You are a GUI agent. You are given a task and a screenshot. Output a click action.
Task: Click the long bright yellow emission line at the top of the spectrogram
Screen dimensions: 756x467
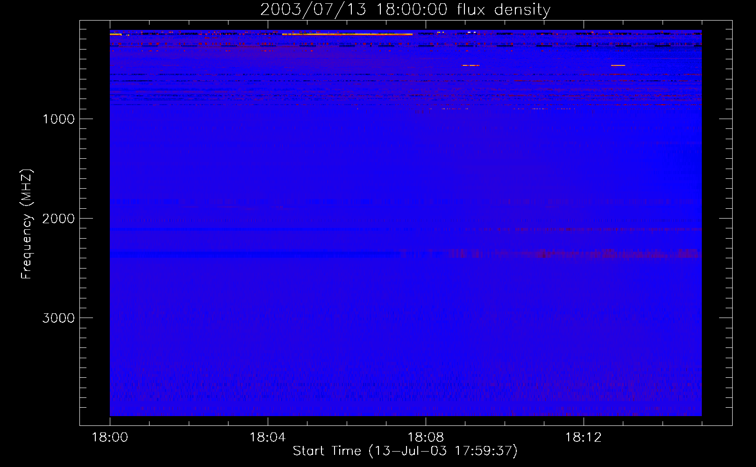348,34
